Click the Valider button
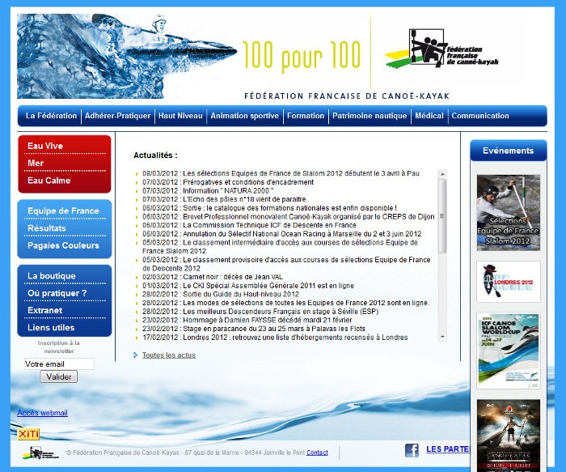 coord(59,376)
